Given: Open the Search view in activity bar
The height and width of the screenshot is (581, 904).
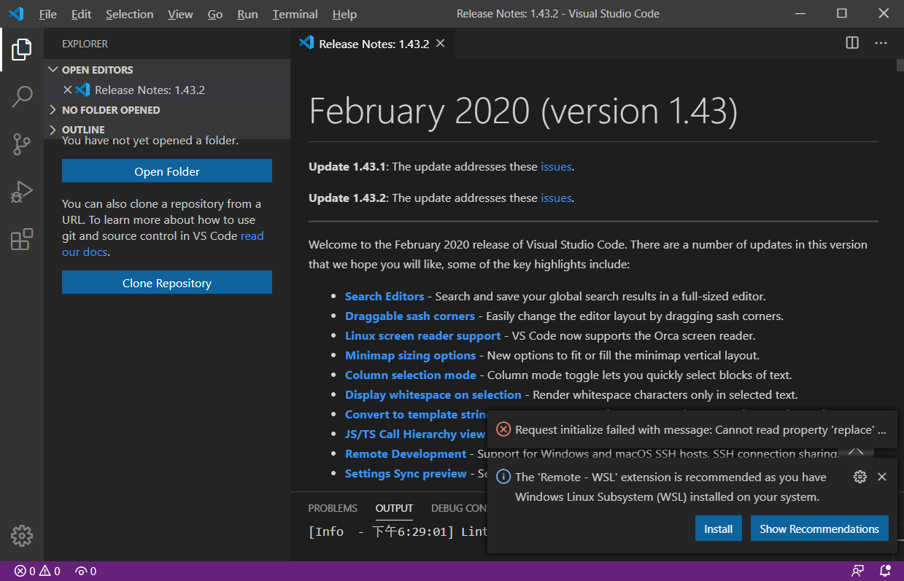Looking at the screenshot, I should 22,97.
